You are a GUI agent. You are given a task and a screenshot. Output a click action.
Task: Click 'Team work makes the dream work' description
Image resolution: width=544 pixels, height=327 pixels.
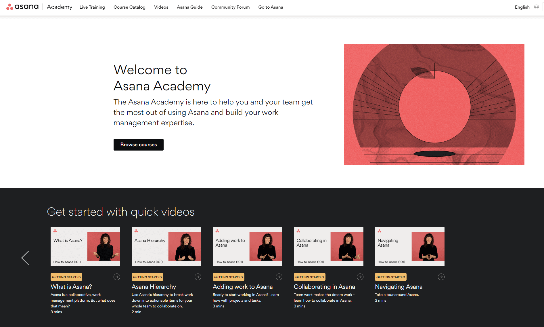click(324, 297)
